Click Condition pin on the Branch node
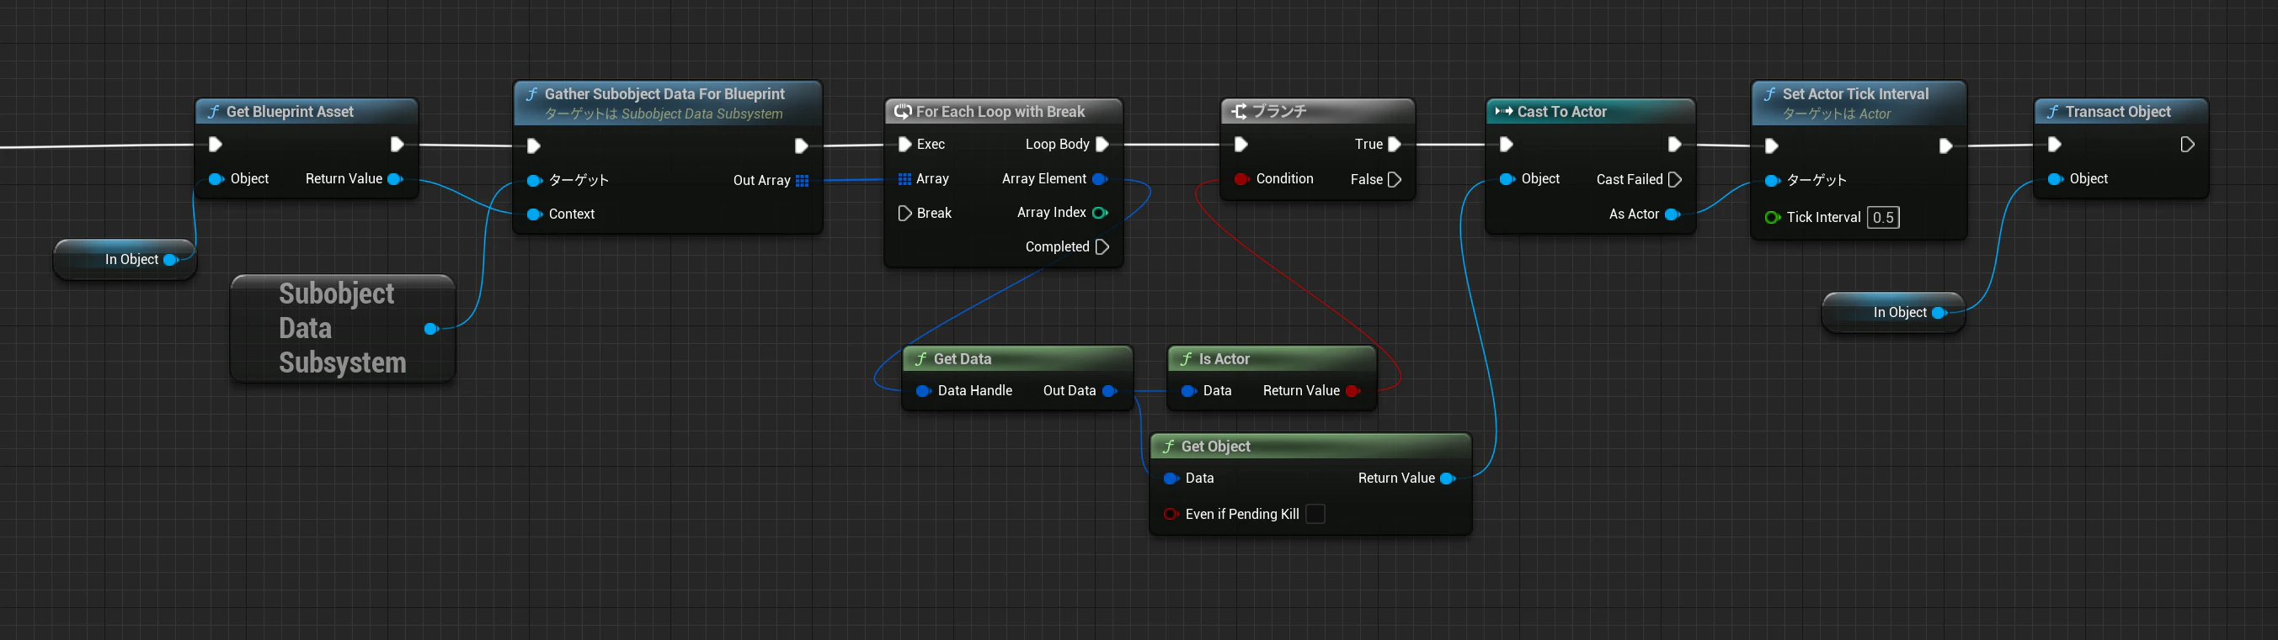The image size is (2278, 640). (x=1241, y=179)
